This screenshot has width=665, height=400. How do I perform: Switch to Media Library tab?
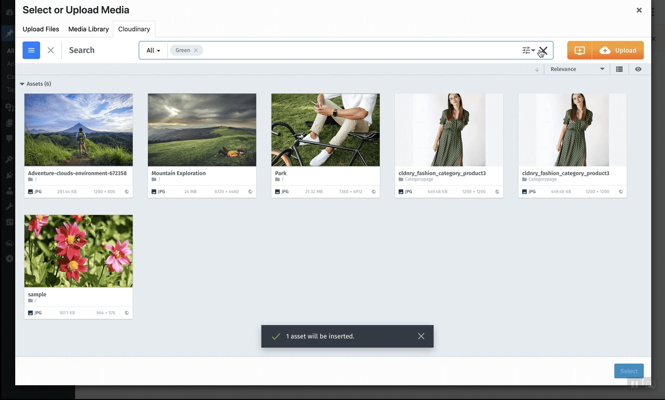88,29
